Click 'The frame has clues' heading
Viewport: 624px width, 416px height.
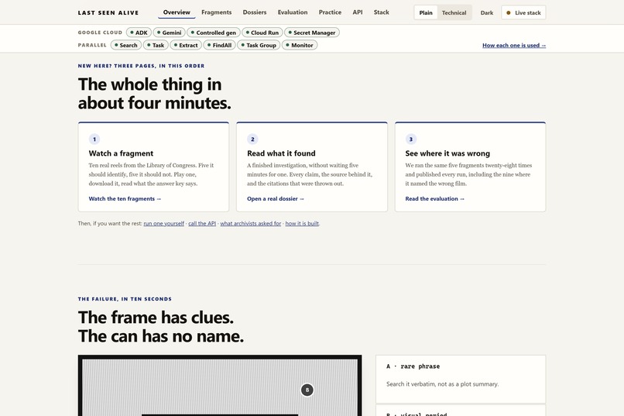[161, 327]
